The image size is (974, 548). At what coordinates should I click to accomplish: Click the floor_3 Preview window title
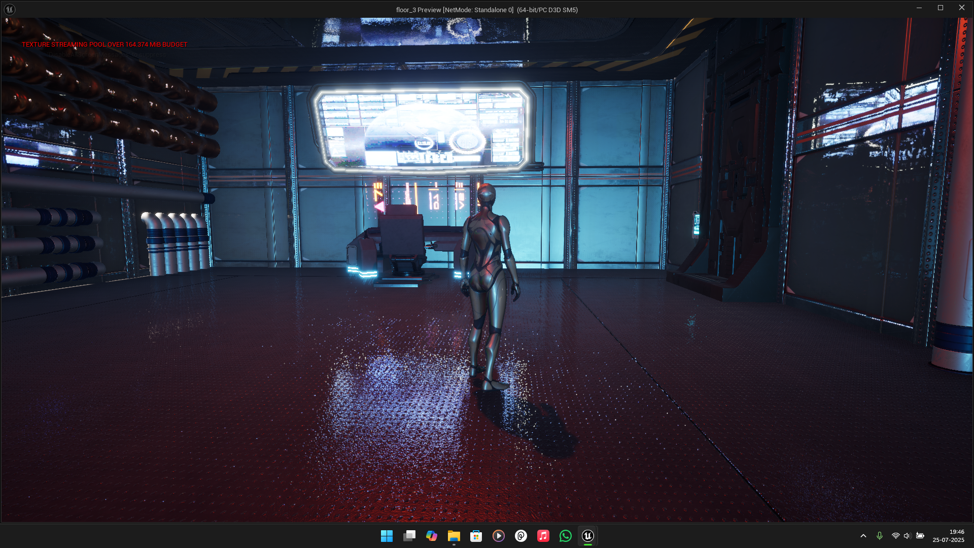click(x=486, y=10)
